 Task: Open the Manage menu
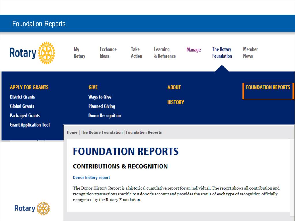[x=193, y=50]
